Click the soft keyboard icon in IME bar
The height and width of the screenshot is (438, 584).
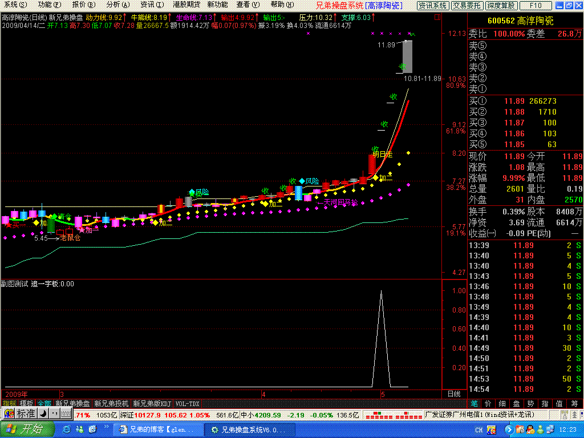click(66, 413)
